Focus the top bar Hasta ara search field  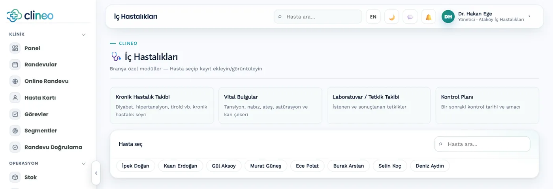pyautogui.click(x=318, y=17)
